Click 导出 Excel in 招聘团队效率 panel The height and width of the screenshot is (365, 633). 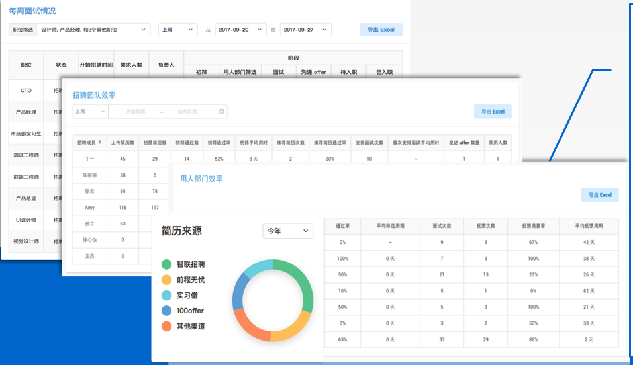(493, 112)
